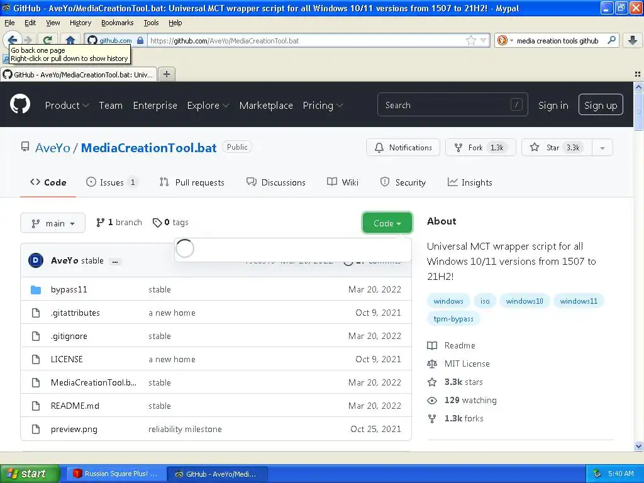The height and width of the screenshot is (483, 644).
Task: Open the Help menu
Action: (x=175, y=23)
